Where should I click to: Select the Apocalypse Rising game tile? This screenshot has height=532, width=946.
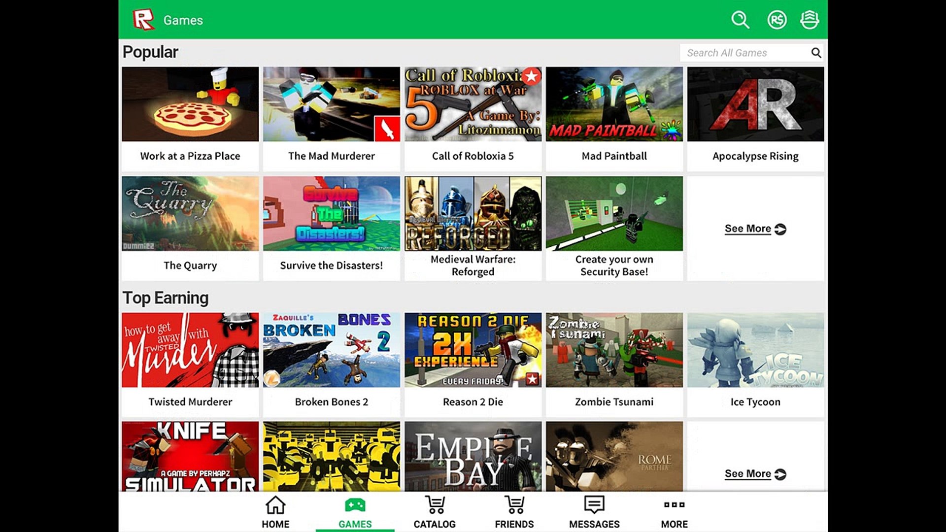tap(755, 104)
